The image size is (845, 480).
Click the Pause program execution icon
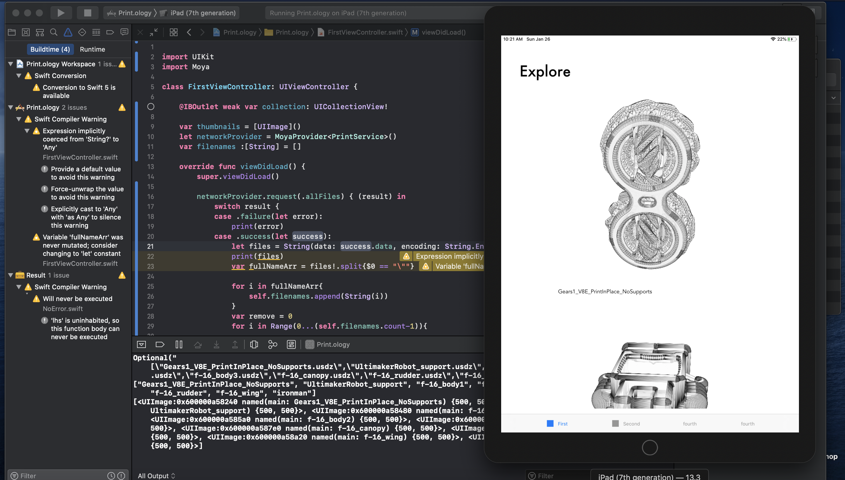pyautogui.click(x=179, y=344)
